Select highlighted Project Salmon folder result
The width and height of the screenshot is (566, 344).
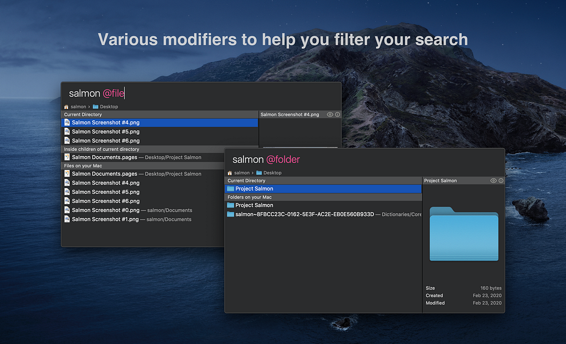pyautogui.click(x=323, y=189)
